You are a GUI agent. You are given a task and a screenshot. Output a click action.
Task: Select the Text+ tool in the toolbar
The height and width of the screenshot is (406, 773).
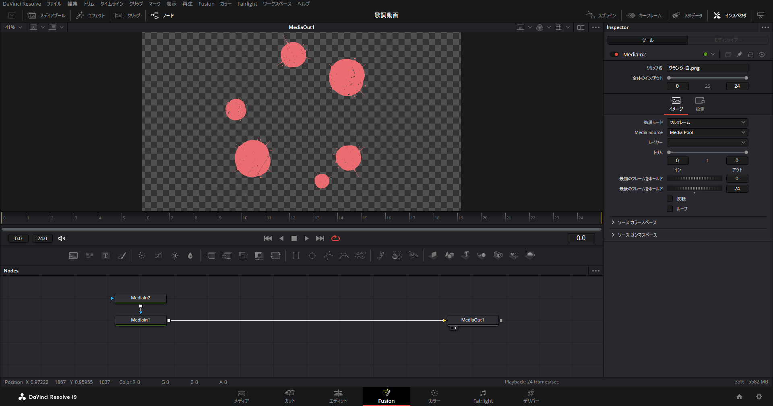[x=105, y=256]
